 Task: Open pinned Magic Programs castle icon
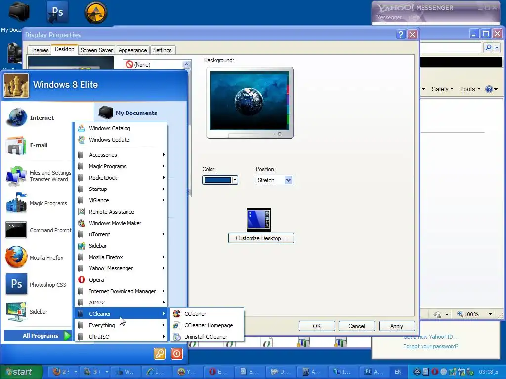click(x=37, y=203)
